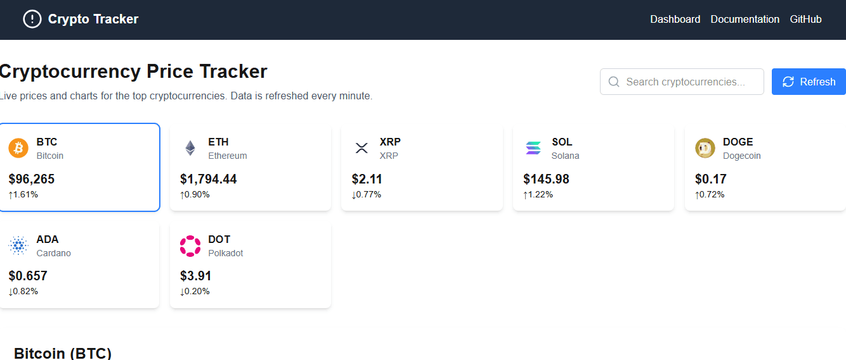This screenshot has width=846, height=360.
Task: Open the GitHub nav link
Action: pyautogui.click(x=805, y=19)
